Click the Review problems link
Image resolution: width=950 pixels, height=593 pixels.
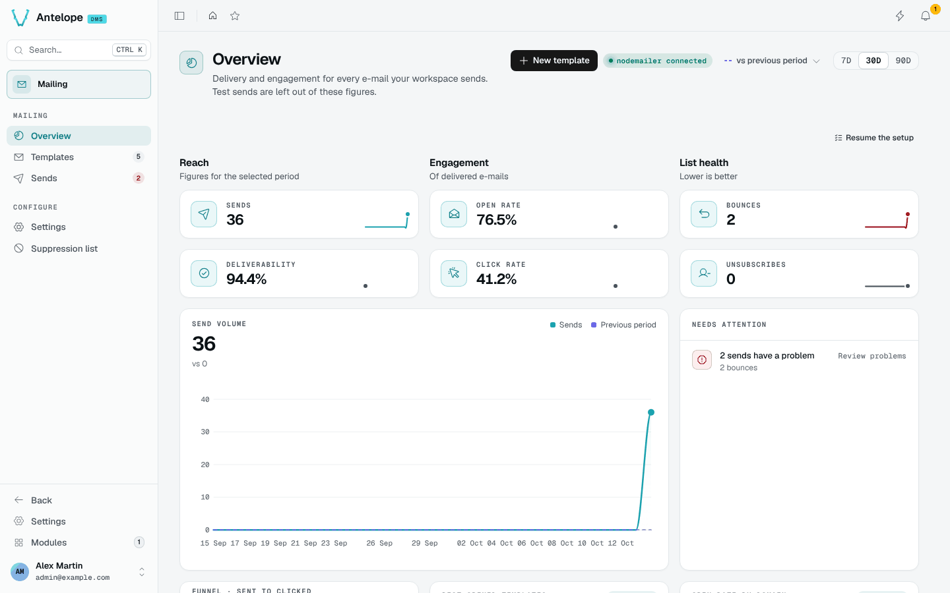tap(872, 356)
